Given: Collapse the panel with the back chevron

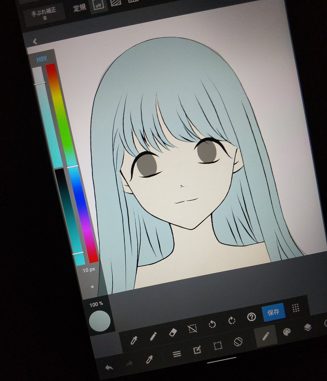Looking at the screenshot, I should tap(35, 41).
